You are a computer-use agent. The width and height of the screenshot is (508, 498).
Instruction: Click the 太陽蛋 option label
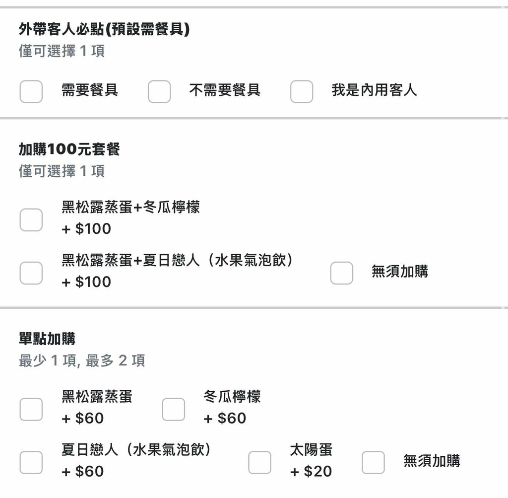click(311, 450)
